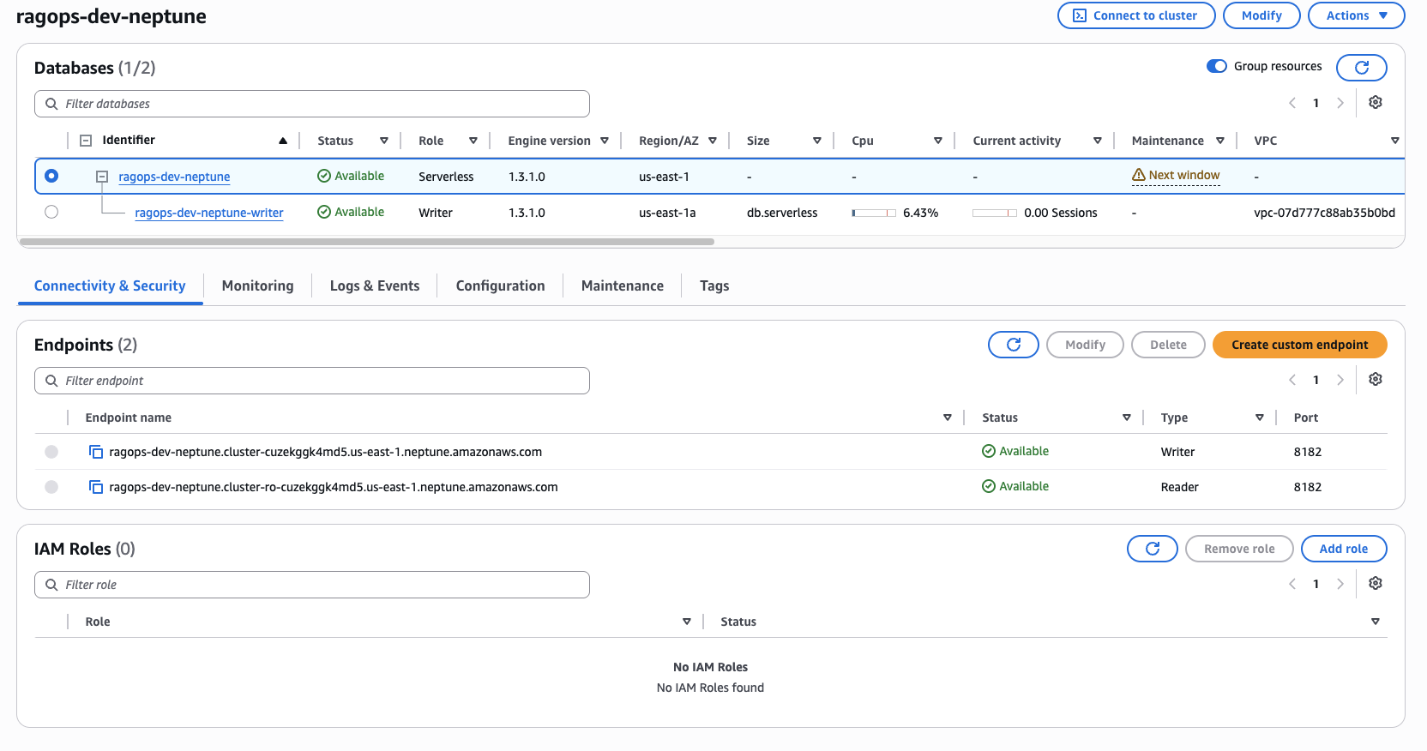Open Databases table settings gear
Viewport: 1427px width, 751px height.
1376,102
